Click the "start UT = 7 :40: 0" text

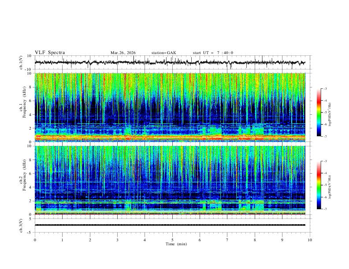[213, 53]
